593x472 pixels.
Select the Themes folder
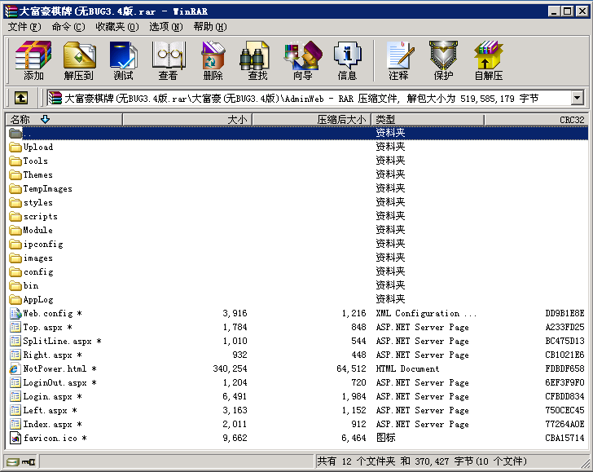[x=37, y=174]
